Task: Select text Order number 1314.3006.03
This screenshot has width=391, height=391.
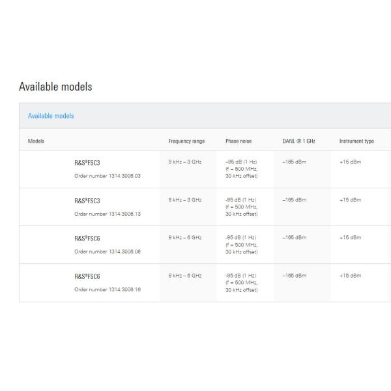Action: [x=108, y=176]
